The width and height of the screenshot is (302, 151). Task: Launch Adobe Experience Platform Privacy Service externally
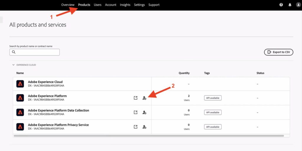136,127
